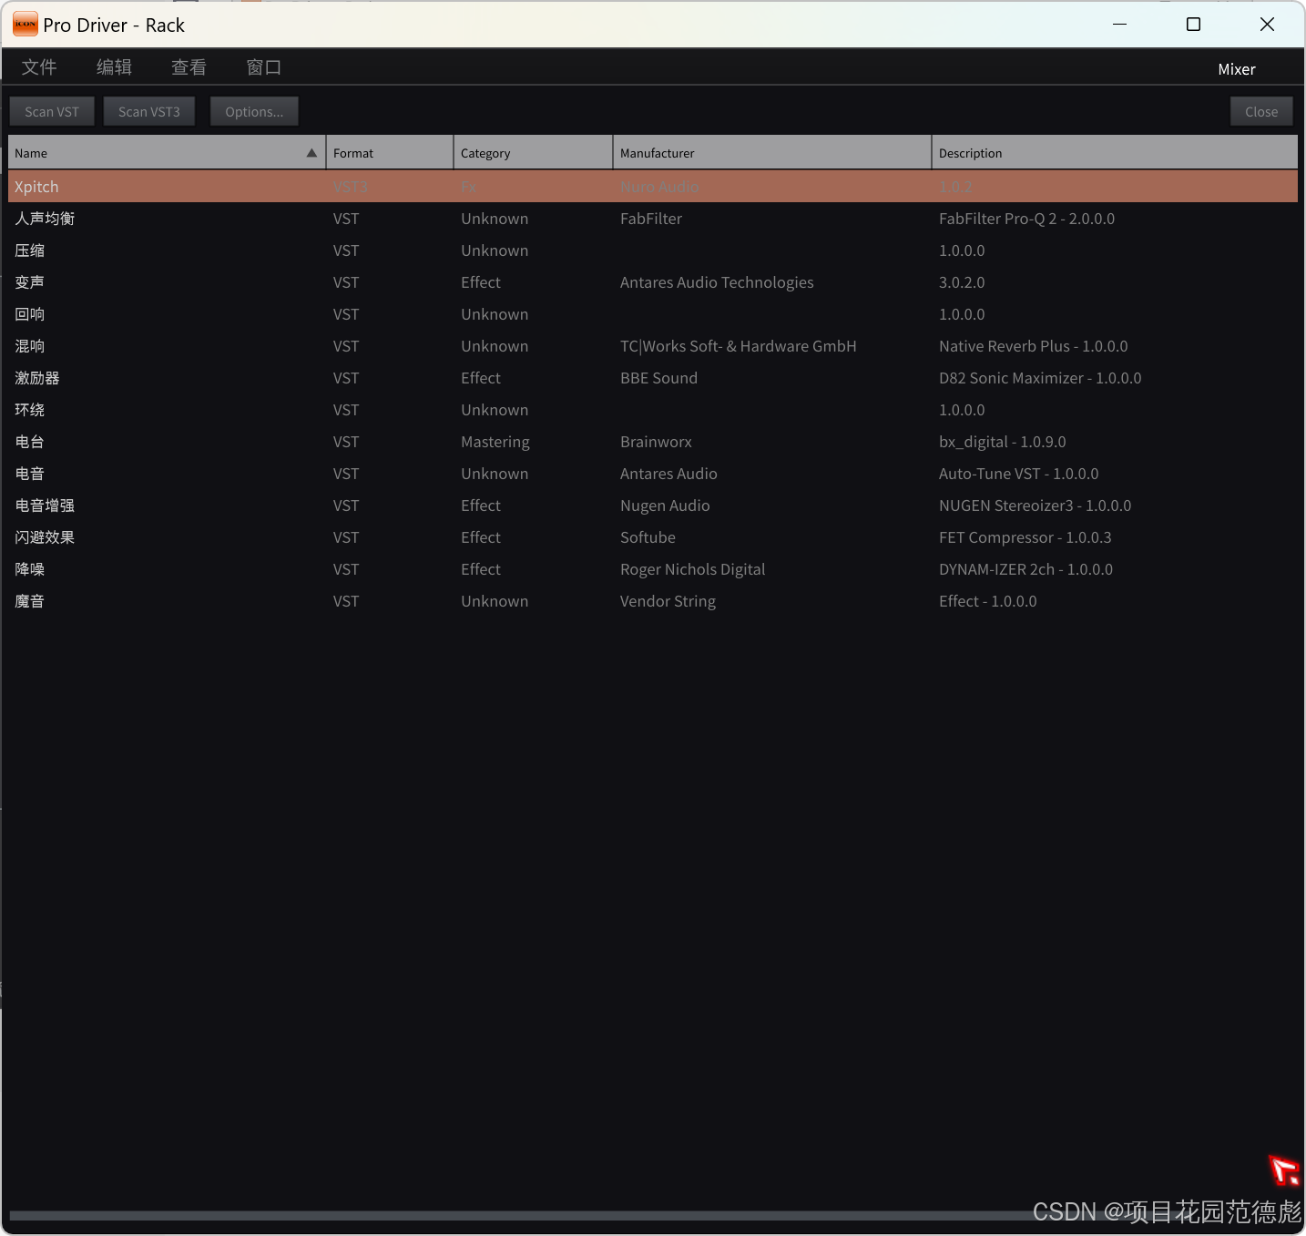Select the 激励器 plugin row
The height and width of the screenshot is (1236, 1306).
click(x=653, y=378)
